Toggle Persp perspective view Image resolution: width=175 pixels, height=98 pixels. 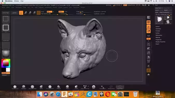click(x=149, y=22)
